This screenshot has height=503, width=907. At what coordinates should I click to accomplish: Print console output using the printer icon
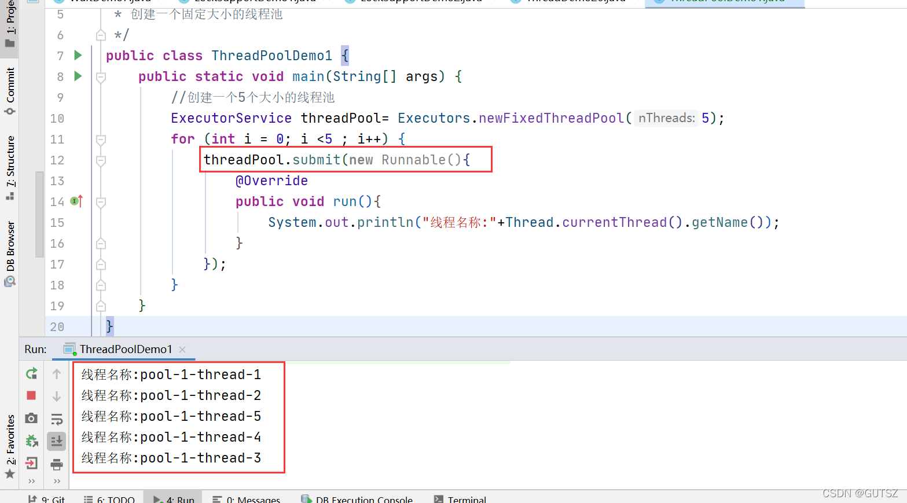point(57,464)
